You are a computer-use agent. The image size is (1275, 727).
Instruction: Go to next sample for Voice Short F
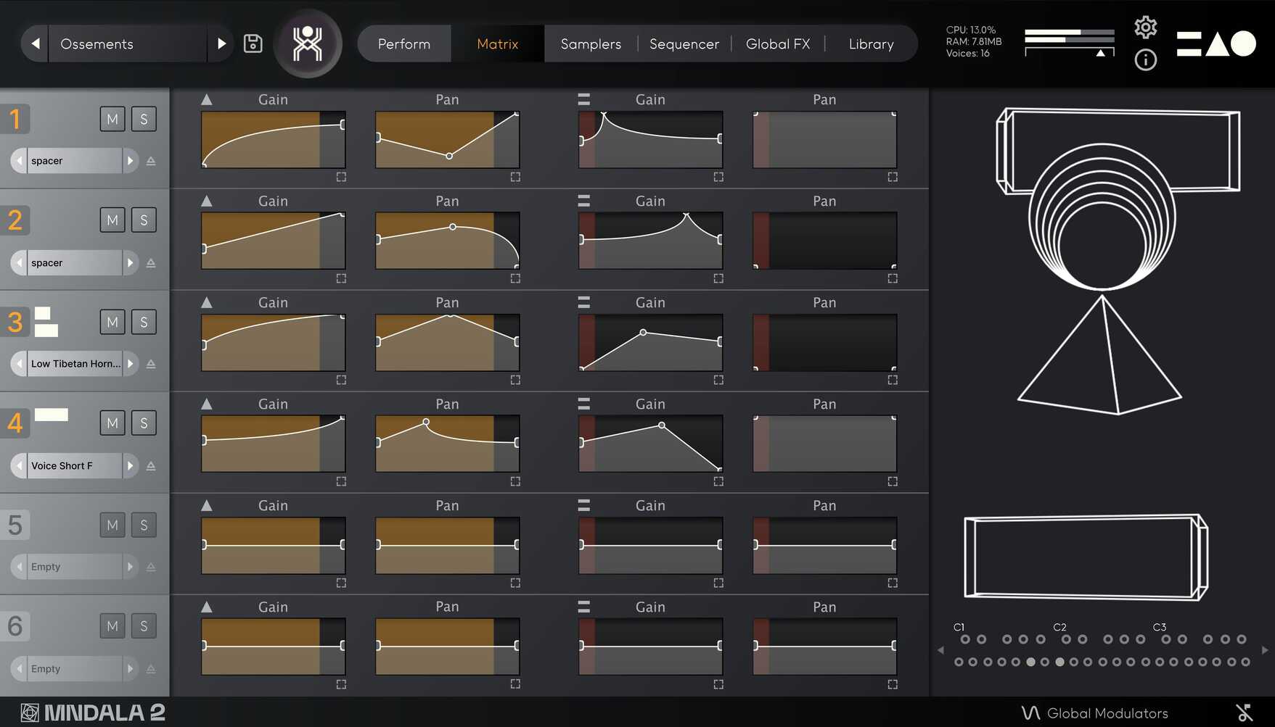pyautogui.click(x=130, y=465)
